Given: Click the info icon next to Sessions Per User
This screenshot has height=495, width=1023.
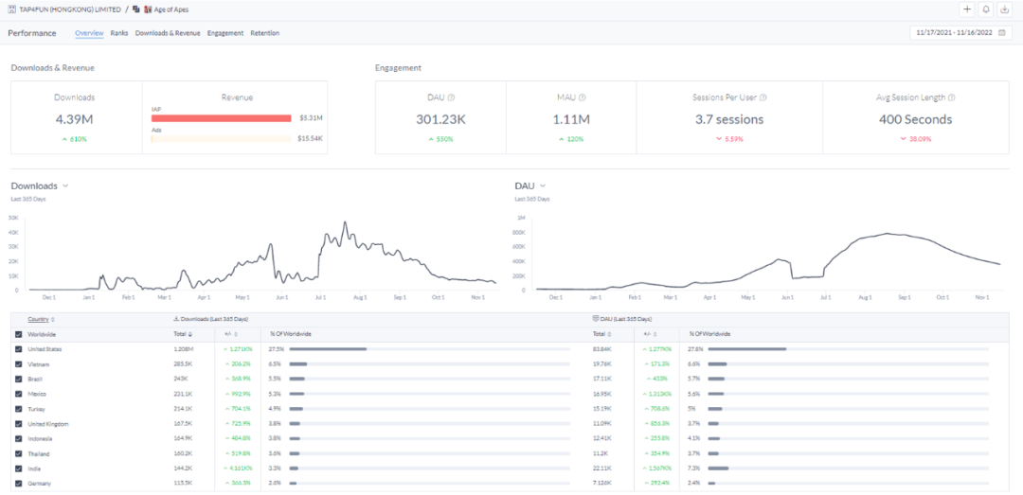Looking at the screenshot, I should tap(763, 97).
